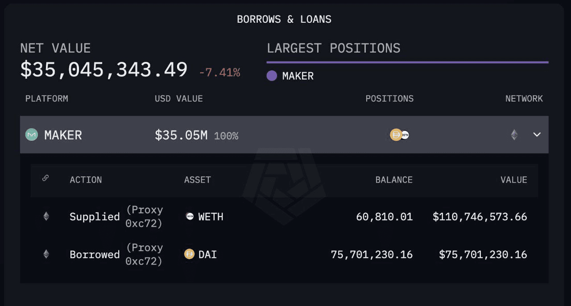Sort by Platform column header
This screenshot has height=306, width=571.
(x=46, y=98)
